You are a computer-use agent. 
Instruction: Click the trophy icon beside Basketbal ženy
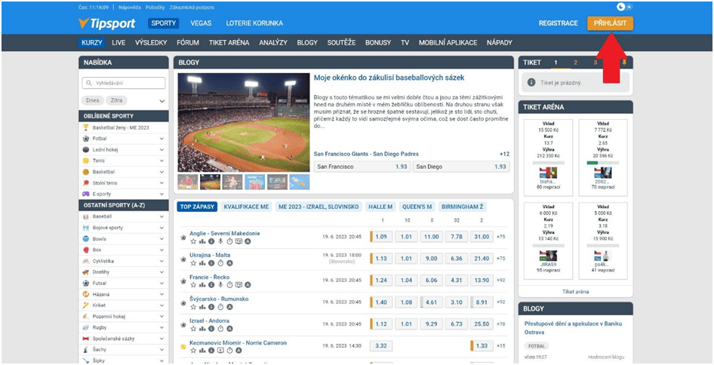click(85, 128)
